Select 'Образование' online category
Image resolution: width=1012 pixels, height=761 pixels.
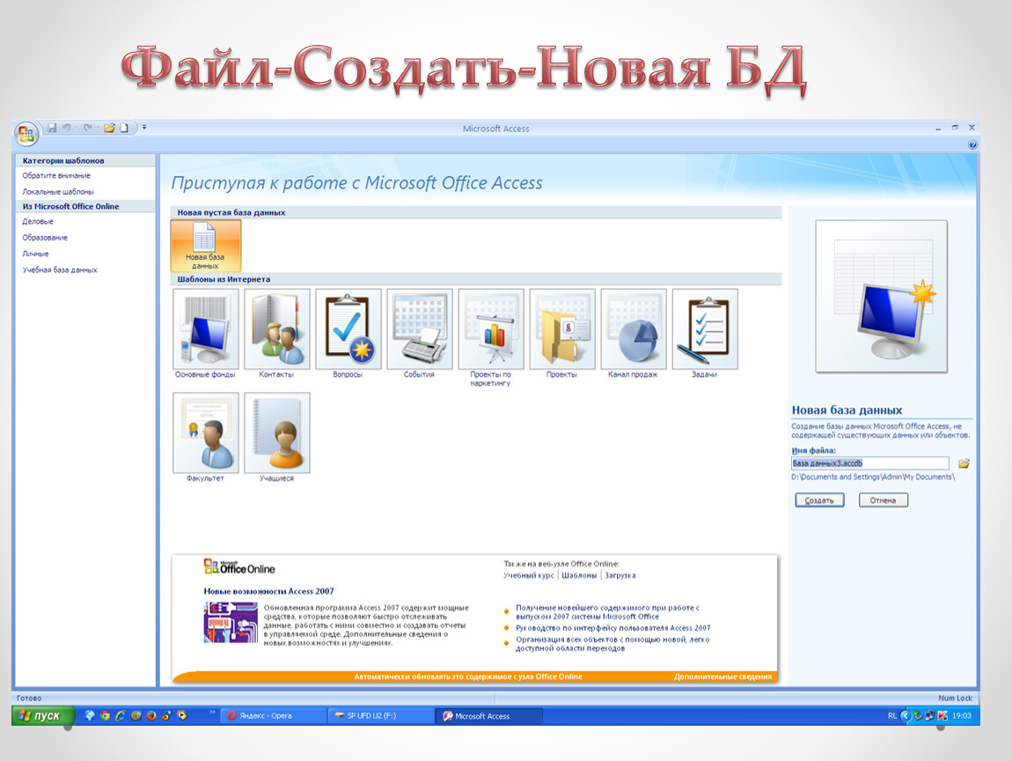[x=45, y=238]
